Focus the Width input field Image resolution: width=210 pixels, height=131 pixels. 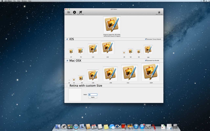[93, 95]
